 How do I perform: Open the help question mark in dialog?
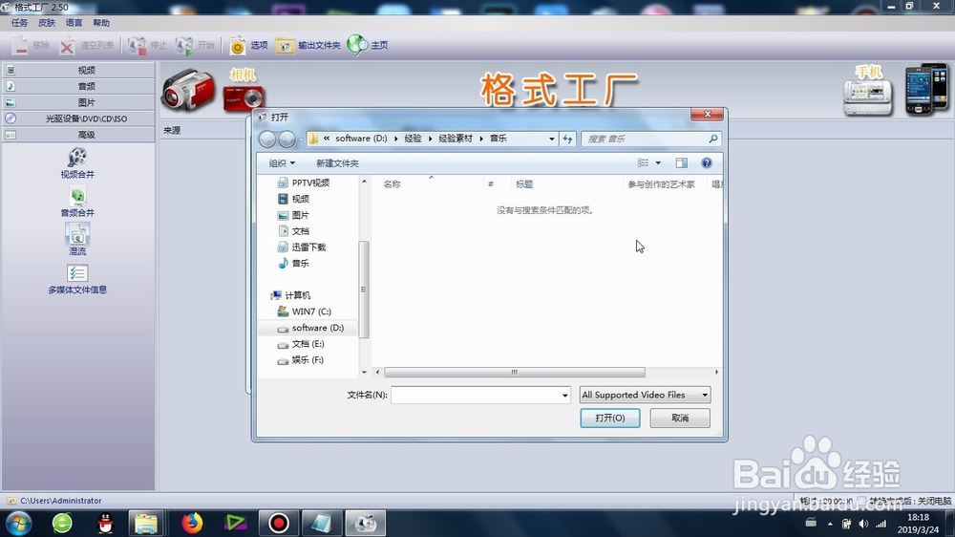coord(707,162)
